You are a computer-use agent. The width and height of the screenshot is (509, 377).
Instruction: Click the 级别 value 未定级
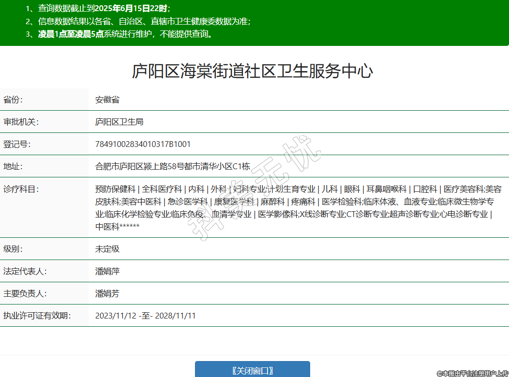click(107, 249)
